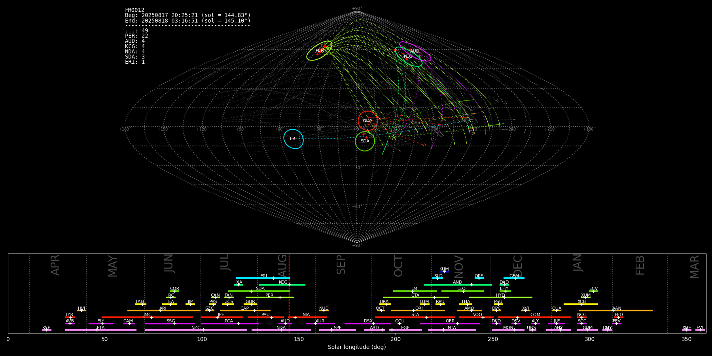The height and width of the screenshot is (356, 712).
Task: Click the DRA shower label in timeline
Action: (x=384, y=302)
